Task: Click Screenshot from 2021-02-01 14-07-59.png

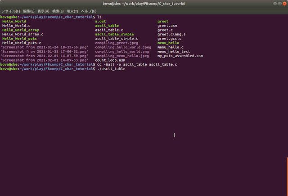Action: click(x=45, y=56)
